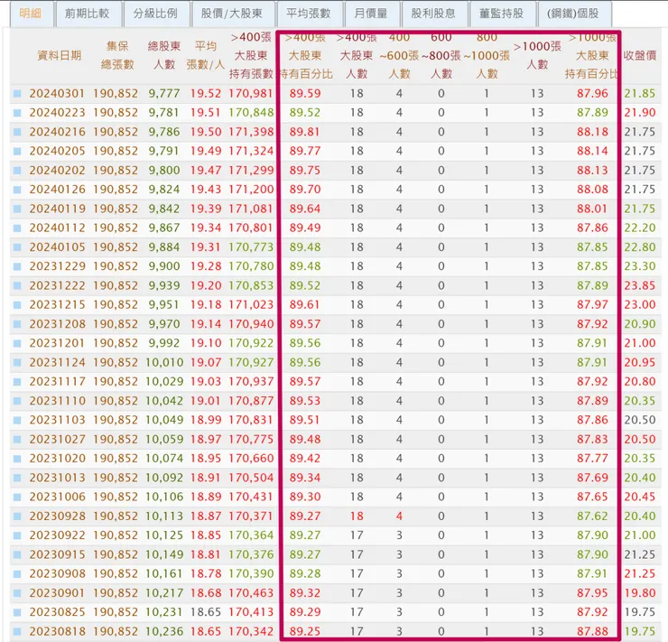The width and height of the screenshot is (668, 642).
Task: Click shareholder count 9,777
Action: pyautogui.click(x=164, y=94)
